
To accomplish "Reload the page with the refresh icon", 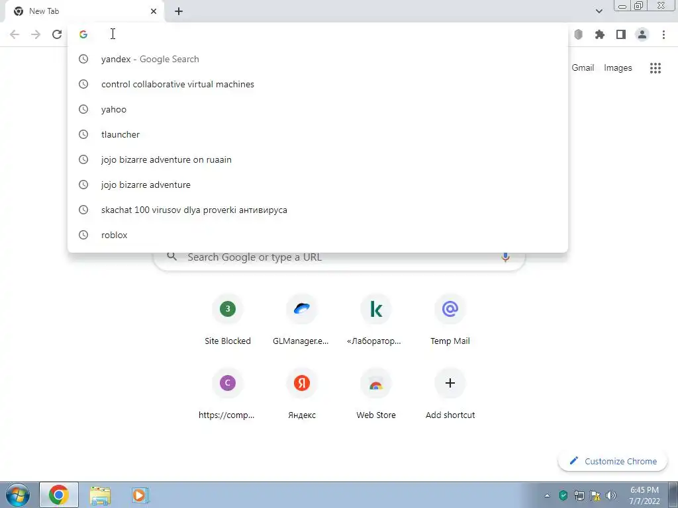I will point(57,34).
